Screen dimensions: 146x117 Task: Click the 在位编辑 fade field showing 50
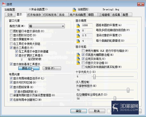(x=81, y=99)
